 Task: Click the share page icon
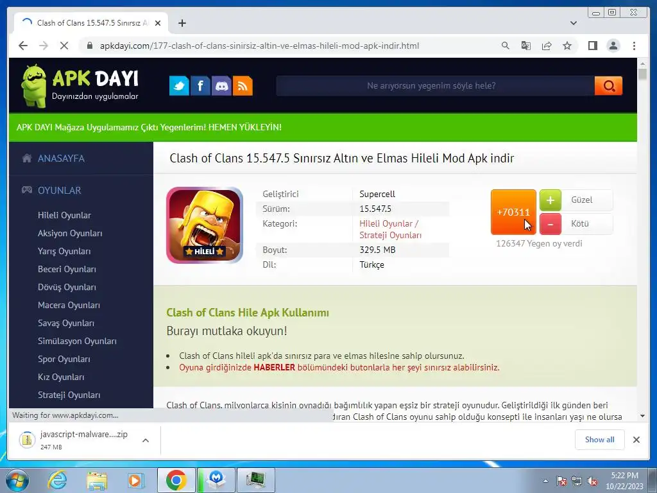point(547,46)
